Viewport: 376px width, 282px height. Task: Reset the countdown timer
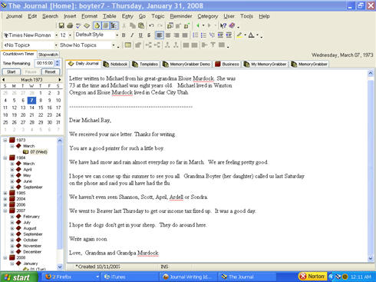(50, 71)
